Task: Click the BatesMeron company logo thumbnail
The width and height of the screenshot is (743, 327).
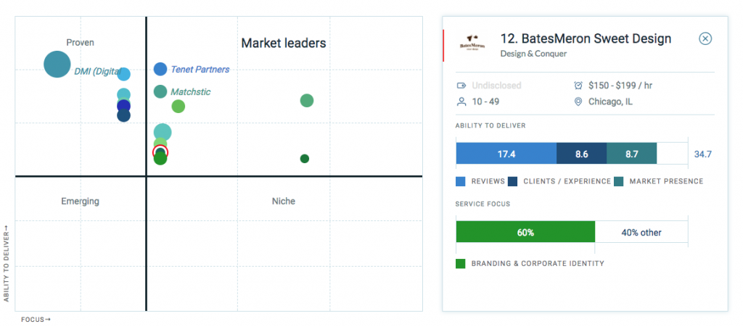Action: point(474,44)
